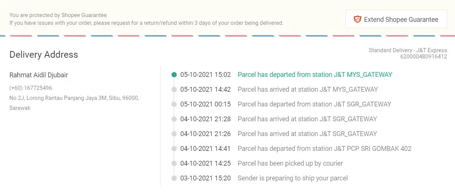Image resolution: width=455 pixels, height=193 pixels.
Task: Click the timeline dot for 04-10-2021 21:26
Action: (174, 134)
